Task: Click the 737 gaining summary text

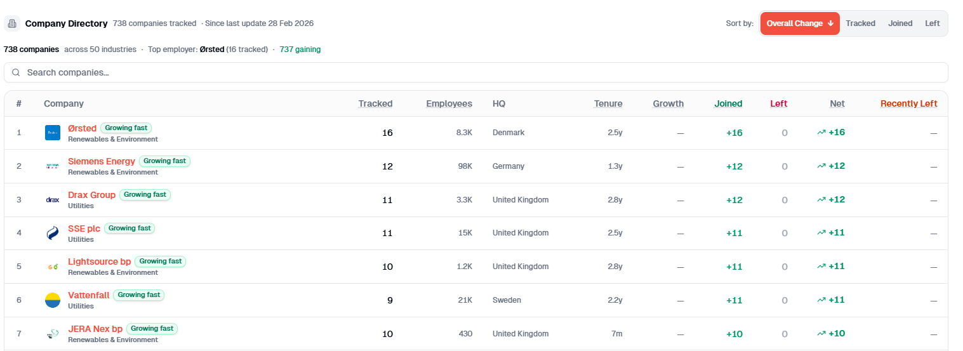Action: click(x=300, y=49)
